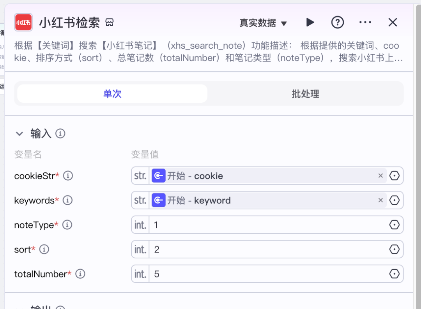This screenshot has height=309, width=421.
Task: Open help via the question mark icon
Action: (x=338, y=23)
